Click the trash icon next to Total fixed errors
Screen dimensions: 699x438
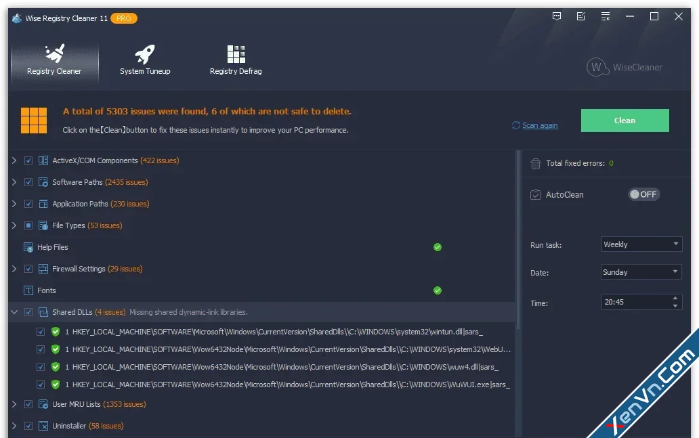click(535, 164)
